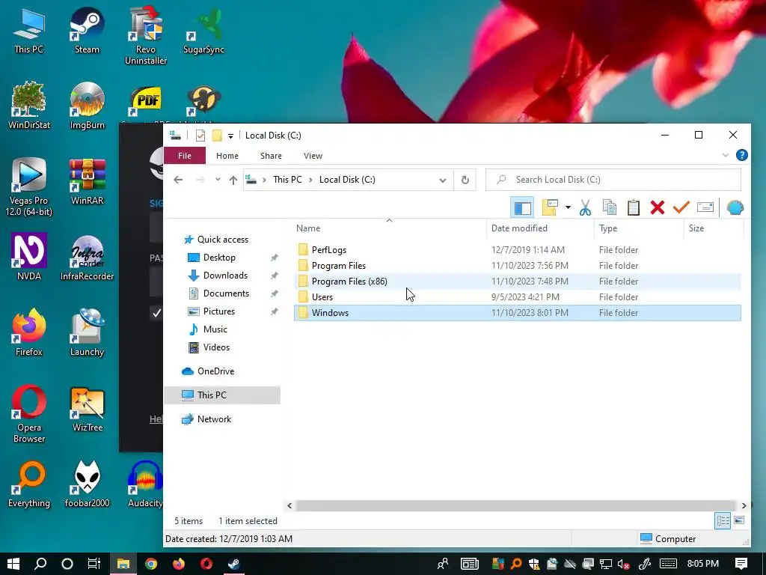Screen dimensions: 766x575
Task: Click the red X Delete icon
Action: pyautogui.click(x=658, y=208)
